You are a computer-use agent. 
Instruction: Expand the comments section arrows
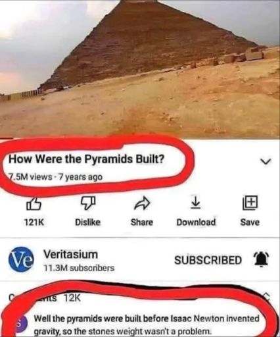pyautogui.click(x=267, y=297)
